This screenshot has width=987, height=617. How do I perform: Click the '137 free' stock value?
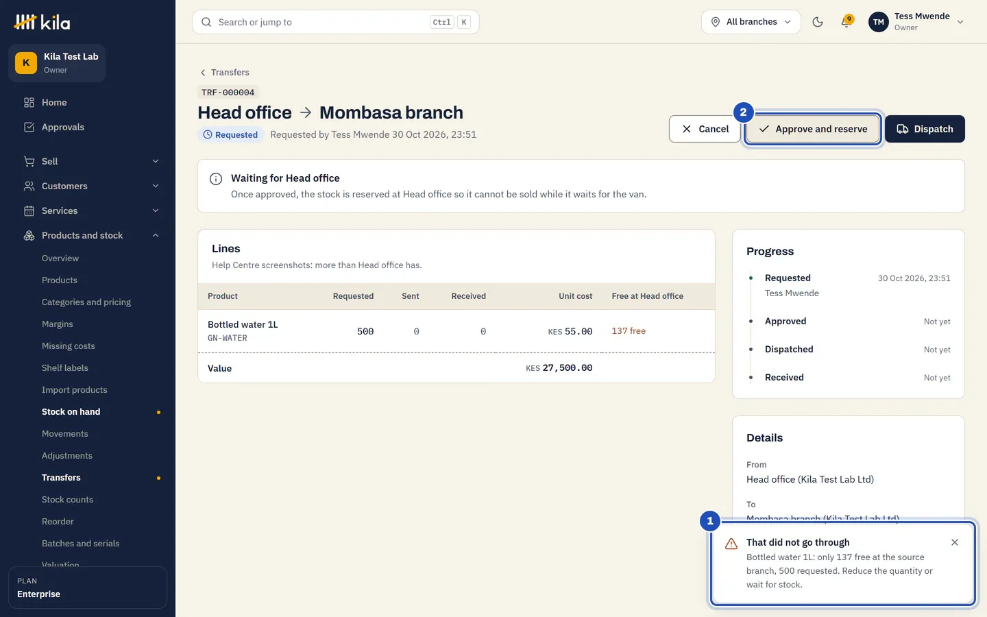[x=629, y=331]
